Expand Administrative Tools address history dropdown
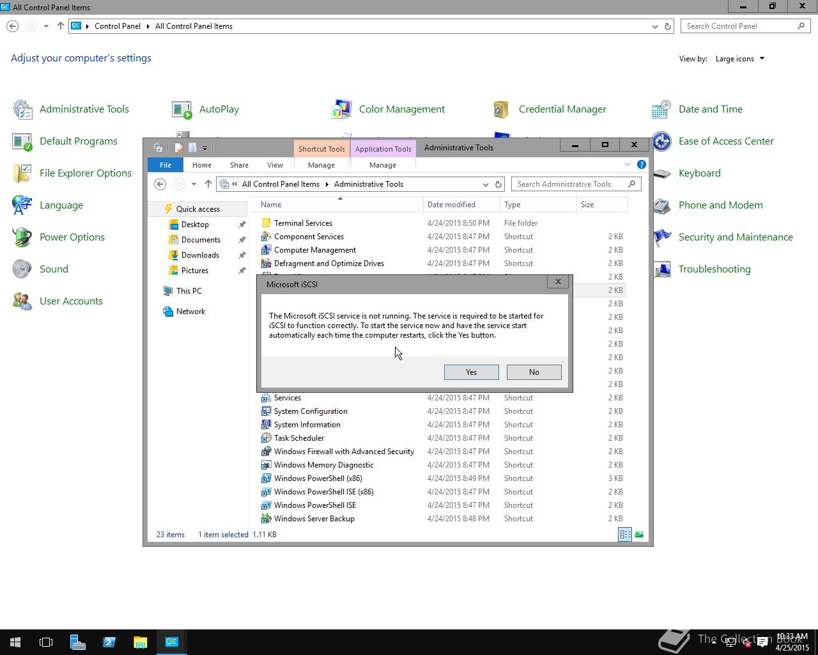This screenshot has width=818, height=655. click(x=485, y=184)
